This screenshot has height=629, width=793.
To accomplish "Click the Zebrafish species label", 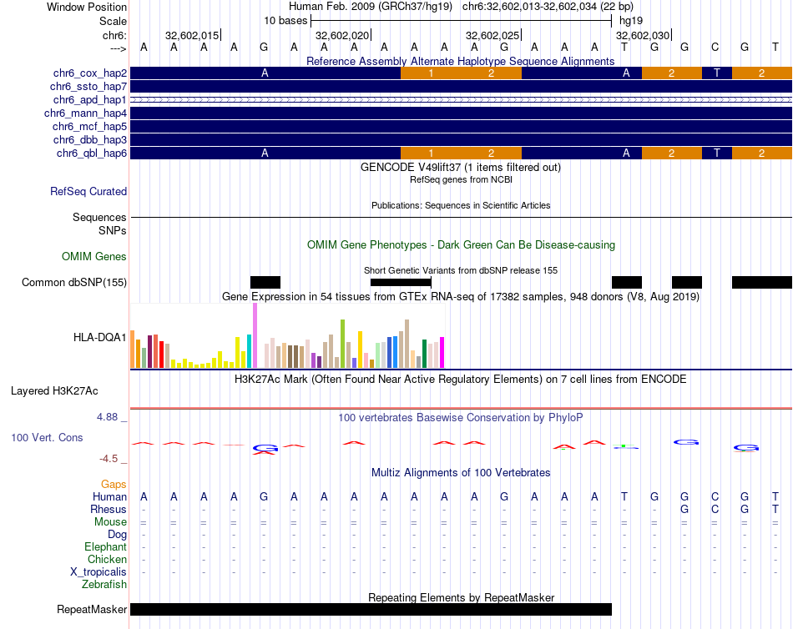I will coord(104,585).
